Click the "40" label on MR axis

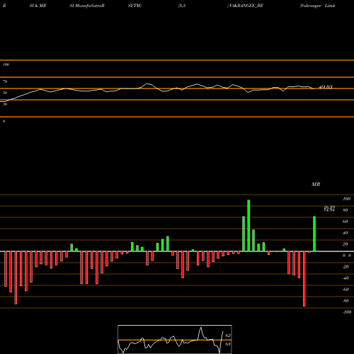pos(346,233)
